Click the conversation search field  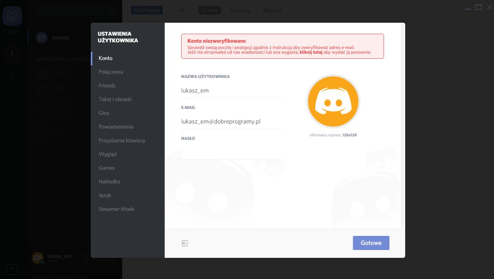[75, 11]
